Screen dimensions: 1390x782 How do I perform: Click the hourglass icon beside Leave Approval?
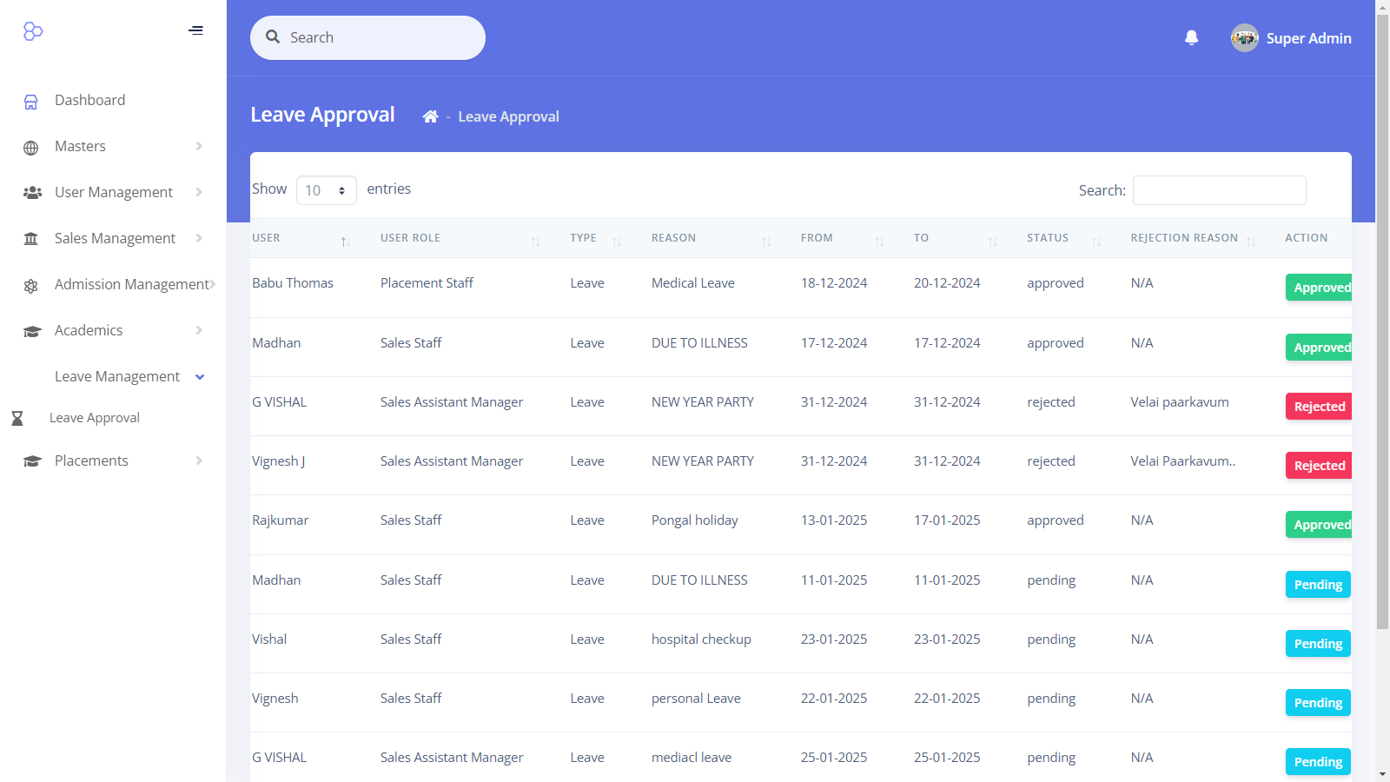tap(17, 419)
